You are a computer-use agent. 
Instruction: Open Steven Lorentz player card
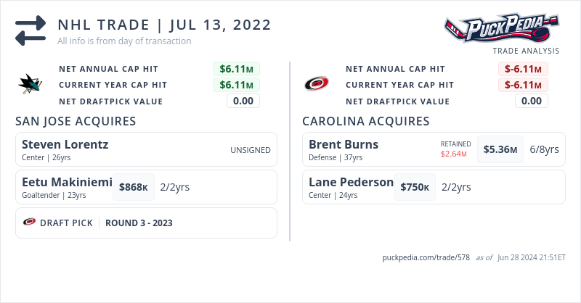pos(65,144)
